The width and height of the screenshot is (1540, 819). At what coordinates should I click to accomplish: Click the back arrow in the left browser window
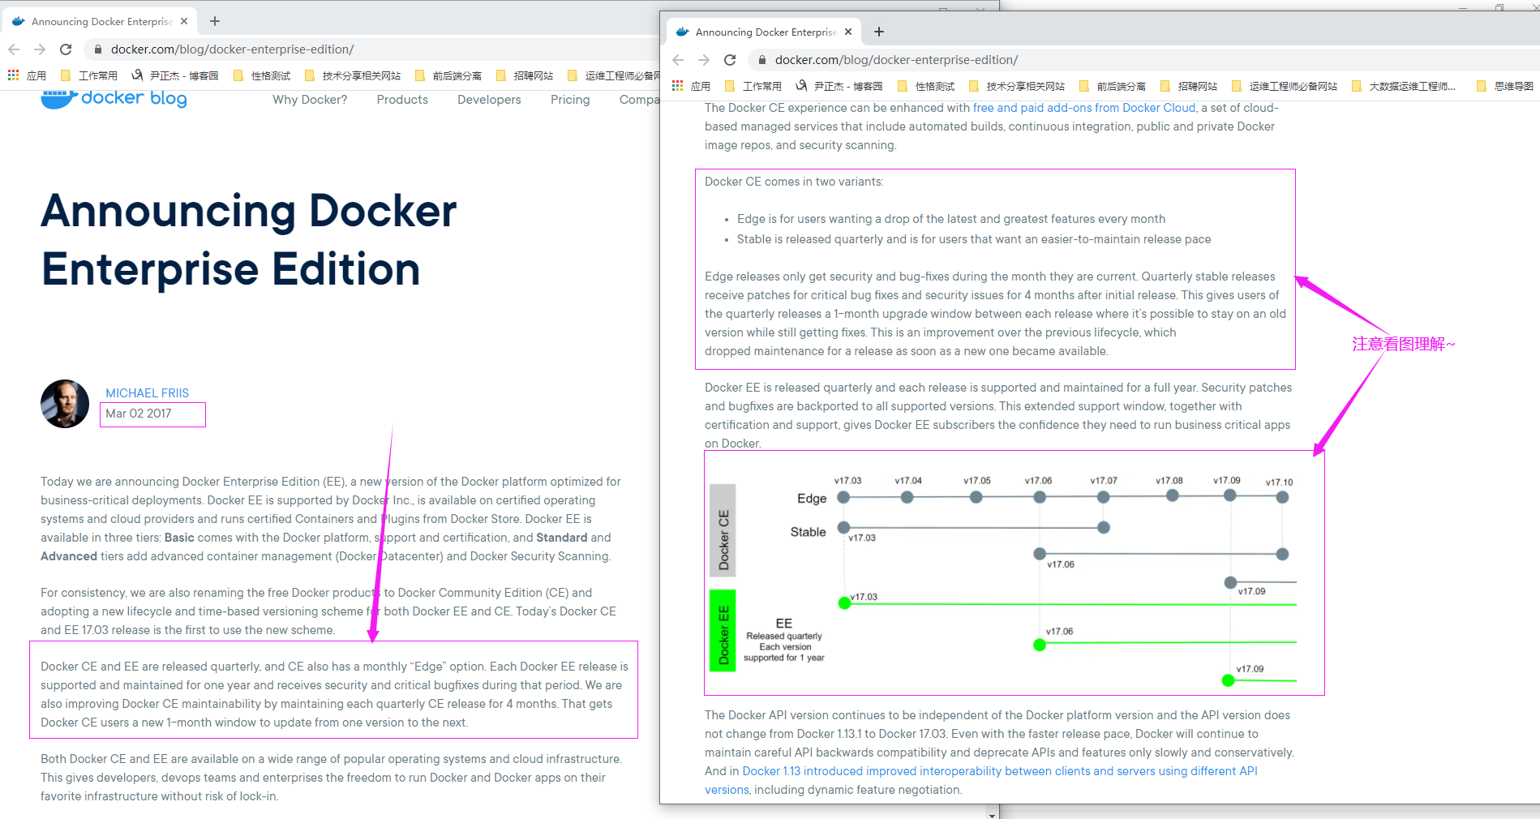14,49
